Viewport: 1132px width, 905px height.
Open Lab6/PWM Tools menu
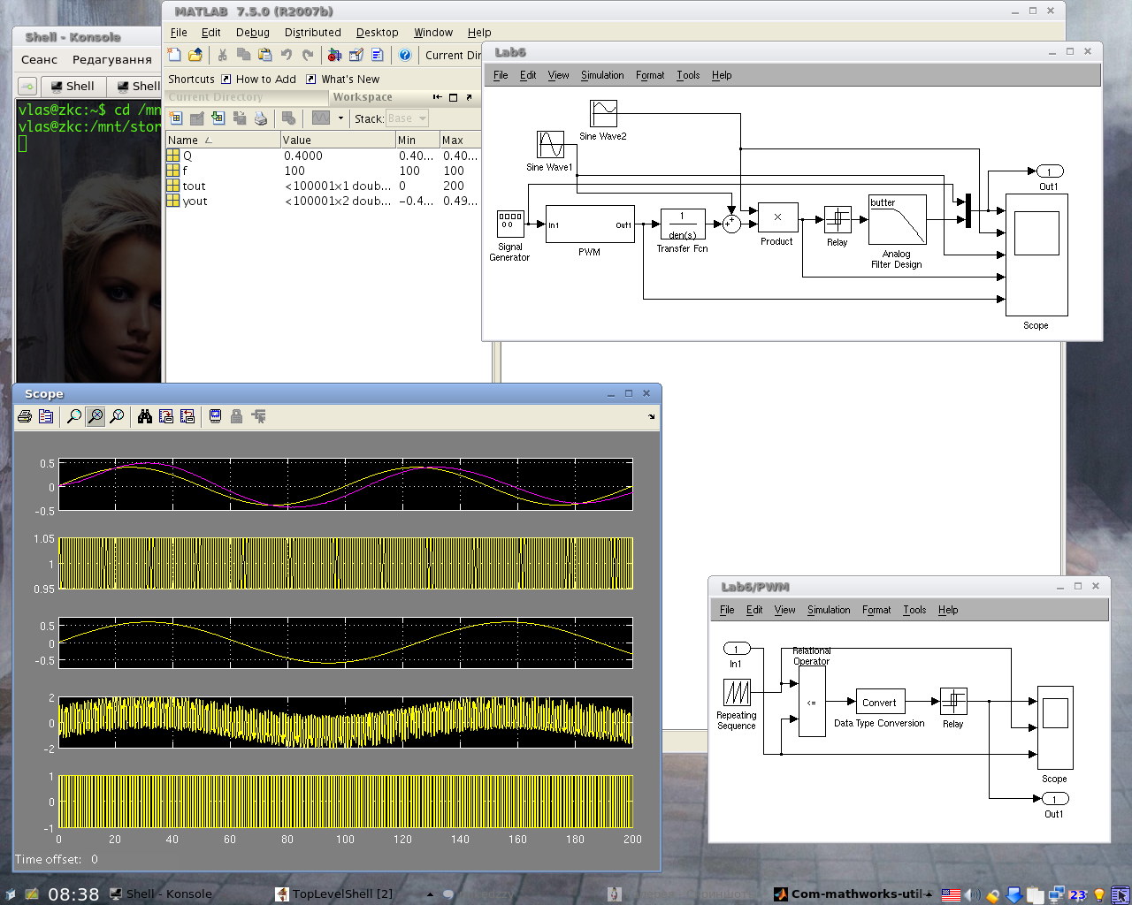[x=914, y=610]
